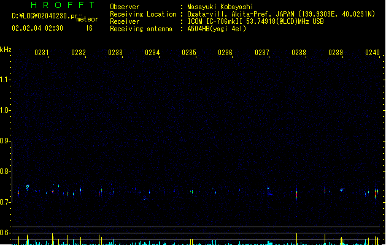Screen dimensions: 386x245
Task: Click the strong meteor echo streak below 0238
Action: 296,194
